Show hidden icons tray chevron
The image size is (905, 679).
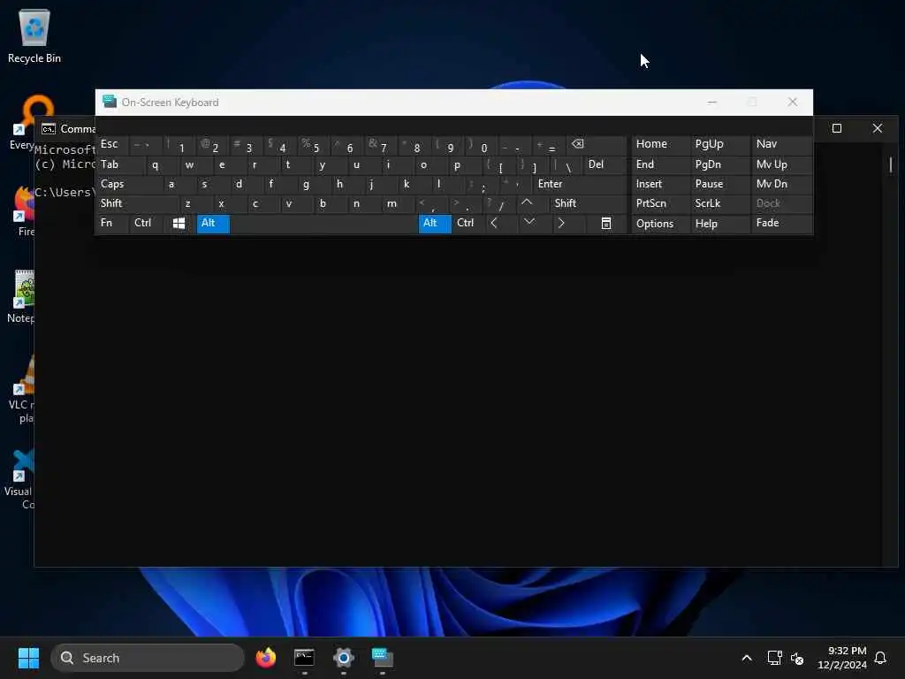[746, 658]
